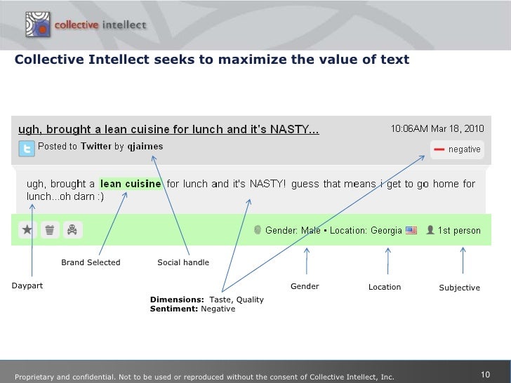Click the Dimensions: Taste, Quality text
511x383 pixels.
coord(206,300)
